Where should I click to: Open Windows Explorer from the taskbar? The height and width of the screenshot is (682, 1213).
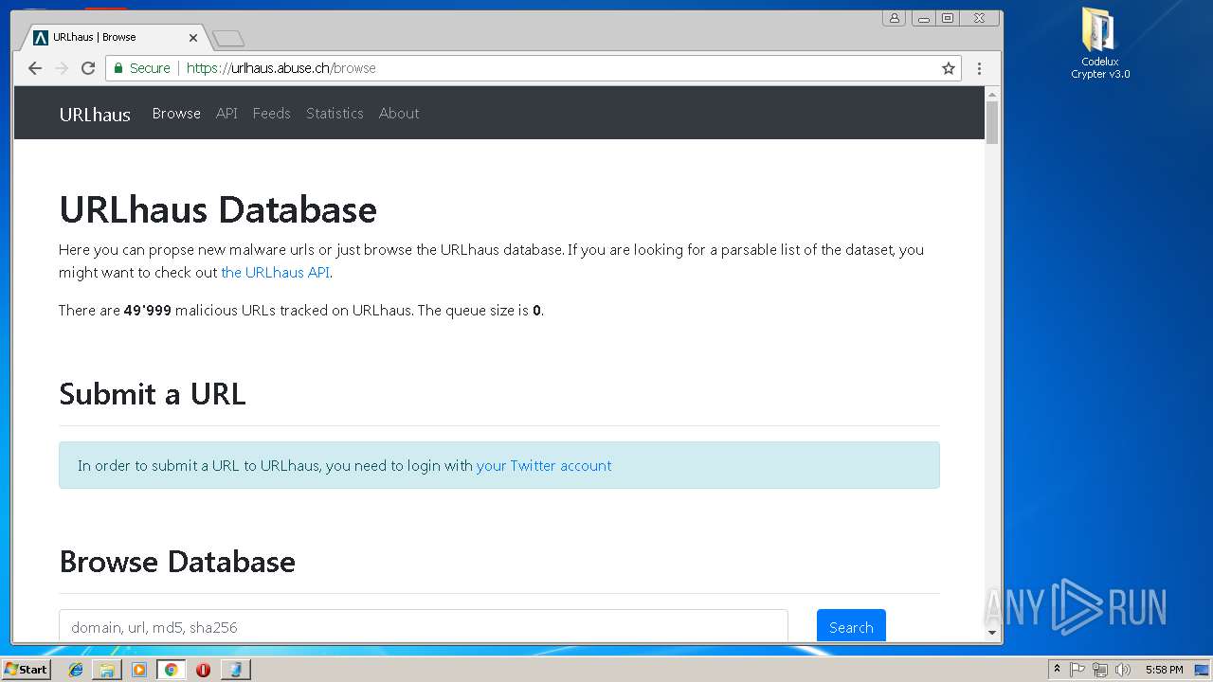[x=107, y=670]
